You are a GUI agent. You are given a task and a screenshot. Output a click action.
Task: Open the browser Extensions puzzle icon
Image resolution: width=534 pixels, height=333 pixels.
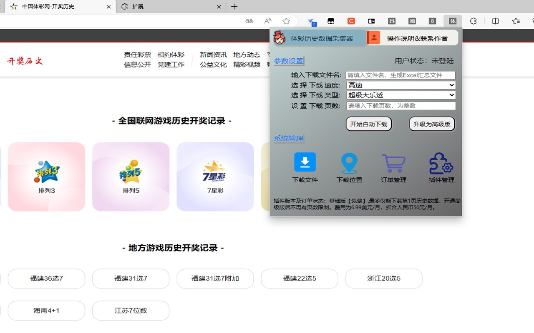pos(473,21)
